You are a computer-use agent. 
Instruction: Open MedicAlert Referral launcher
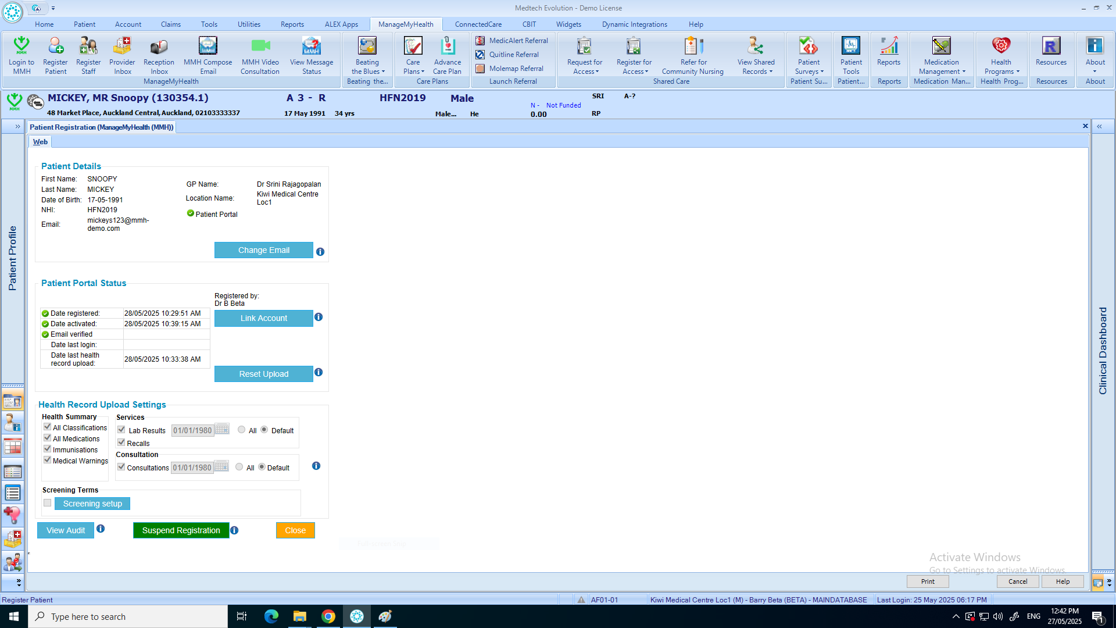pyautogui.click(x=512, y=41)
